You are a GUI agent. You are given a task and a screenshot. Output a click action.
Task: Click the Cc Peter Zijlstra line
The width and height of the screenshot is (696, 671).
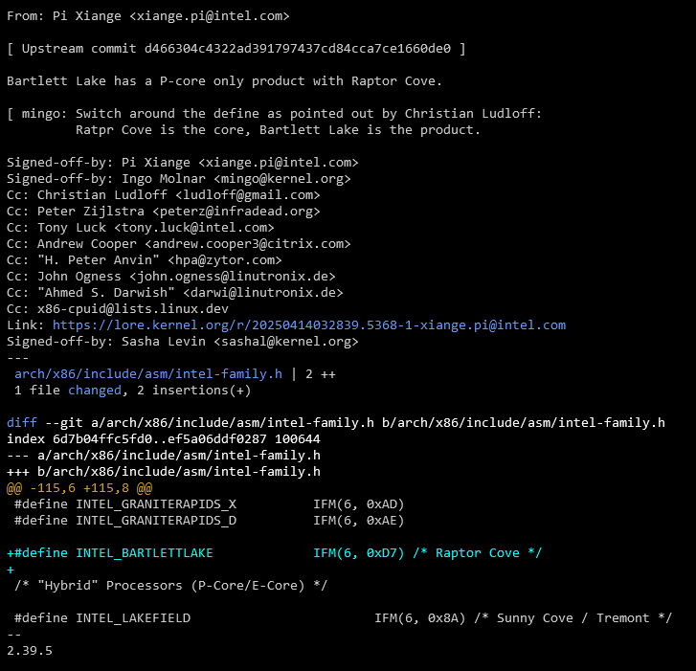(x=164, y=212)
